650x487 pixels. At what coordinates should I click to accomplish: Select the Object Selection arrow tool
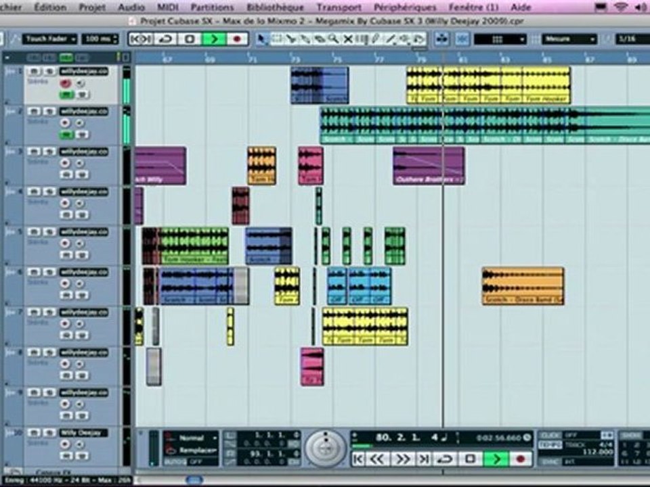click(x=261, y=39)
